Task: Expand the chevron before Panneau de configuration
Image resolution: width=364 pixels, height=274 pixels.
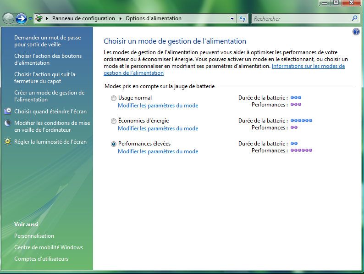Action: tap(47, 18)
